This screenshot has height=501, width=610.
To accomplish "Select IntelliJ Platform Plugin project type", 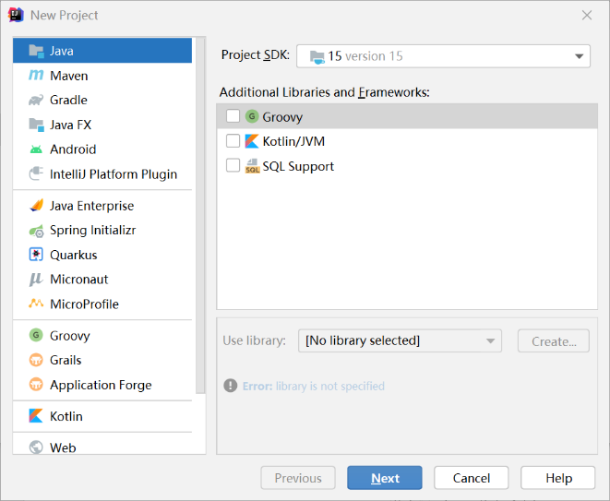I will (x=102, y=173).
